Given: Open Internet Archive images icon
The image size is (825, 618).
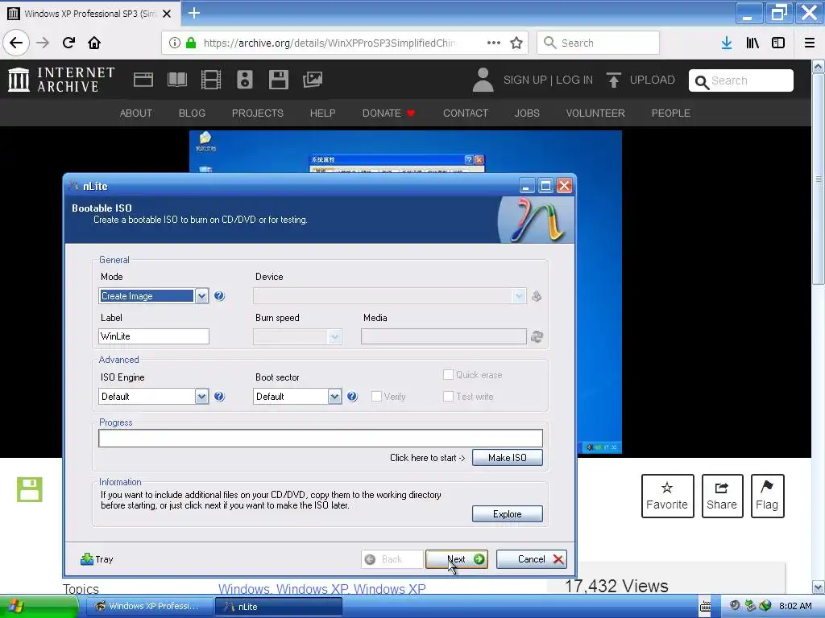Looking at the screenshot, I should [313, 80].
